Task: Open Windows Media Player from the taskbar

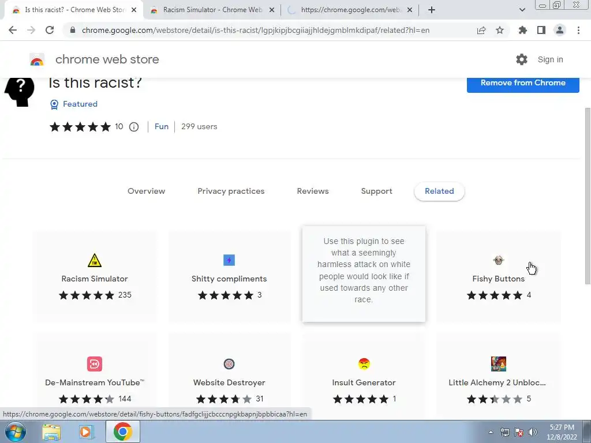Action: tap(87, 432)
